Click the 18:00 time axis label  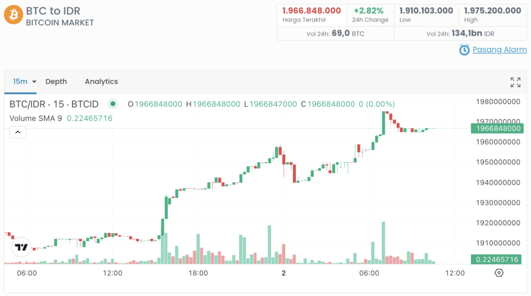[x=198, y=273]
